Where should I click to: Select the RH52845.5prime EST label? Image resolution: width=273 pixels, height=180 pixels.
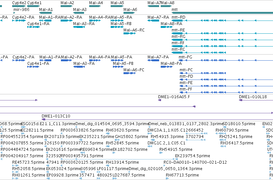point(123,143)
